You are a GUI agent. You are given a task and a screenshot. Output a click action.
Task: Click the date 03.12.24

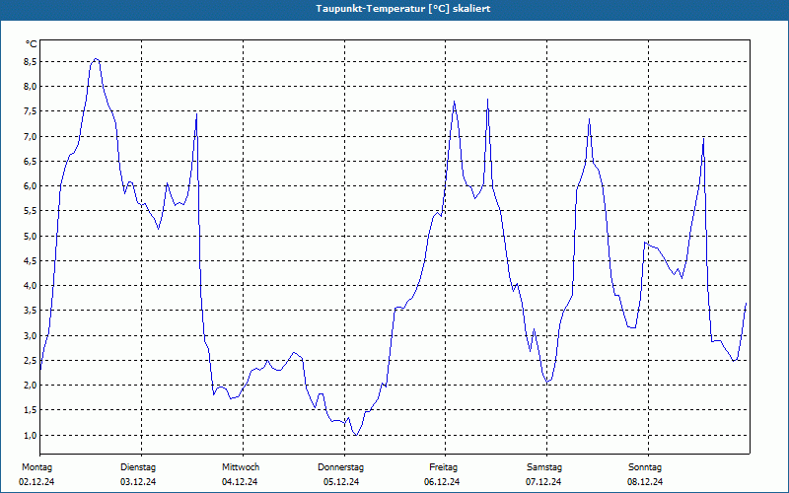coord(138,482)
